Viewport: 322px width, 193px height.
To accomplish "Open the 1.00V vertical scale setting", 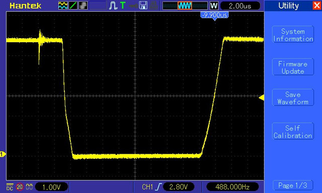I will click(x=51, y=187).
